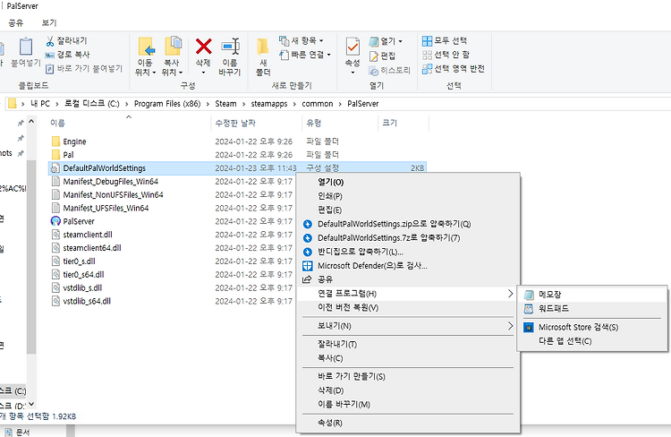Click the navigation pane vertical scrollbar
The width and height of the screenshot is (671, 437).
point(31,257)
